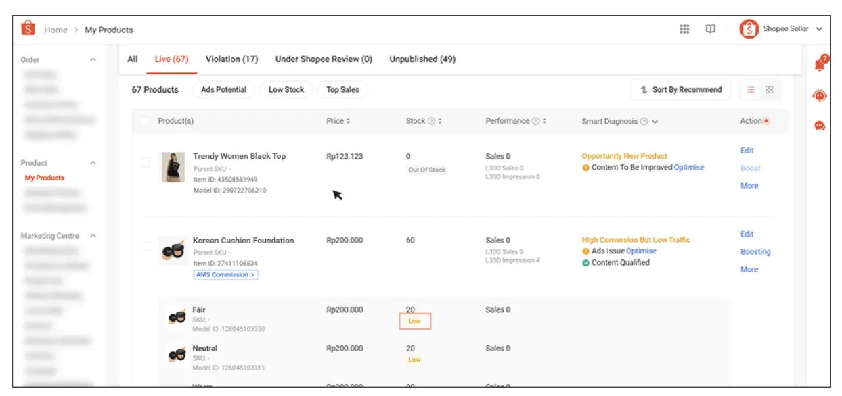Open the Sort By Recommend dropdown
The image size is (842, 396).
coord(681,90)
